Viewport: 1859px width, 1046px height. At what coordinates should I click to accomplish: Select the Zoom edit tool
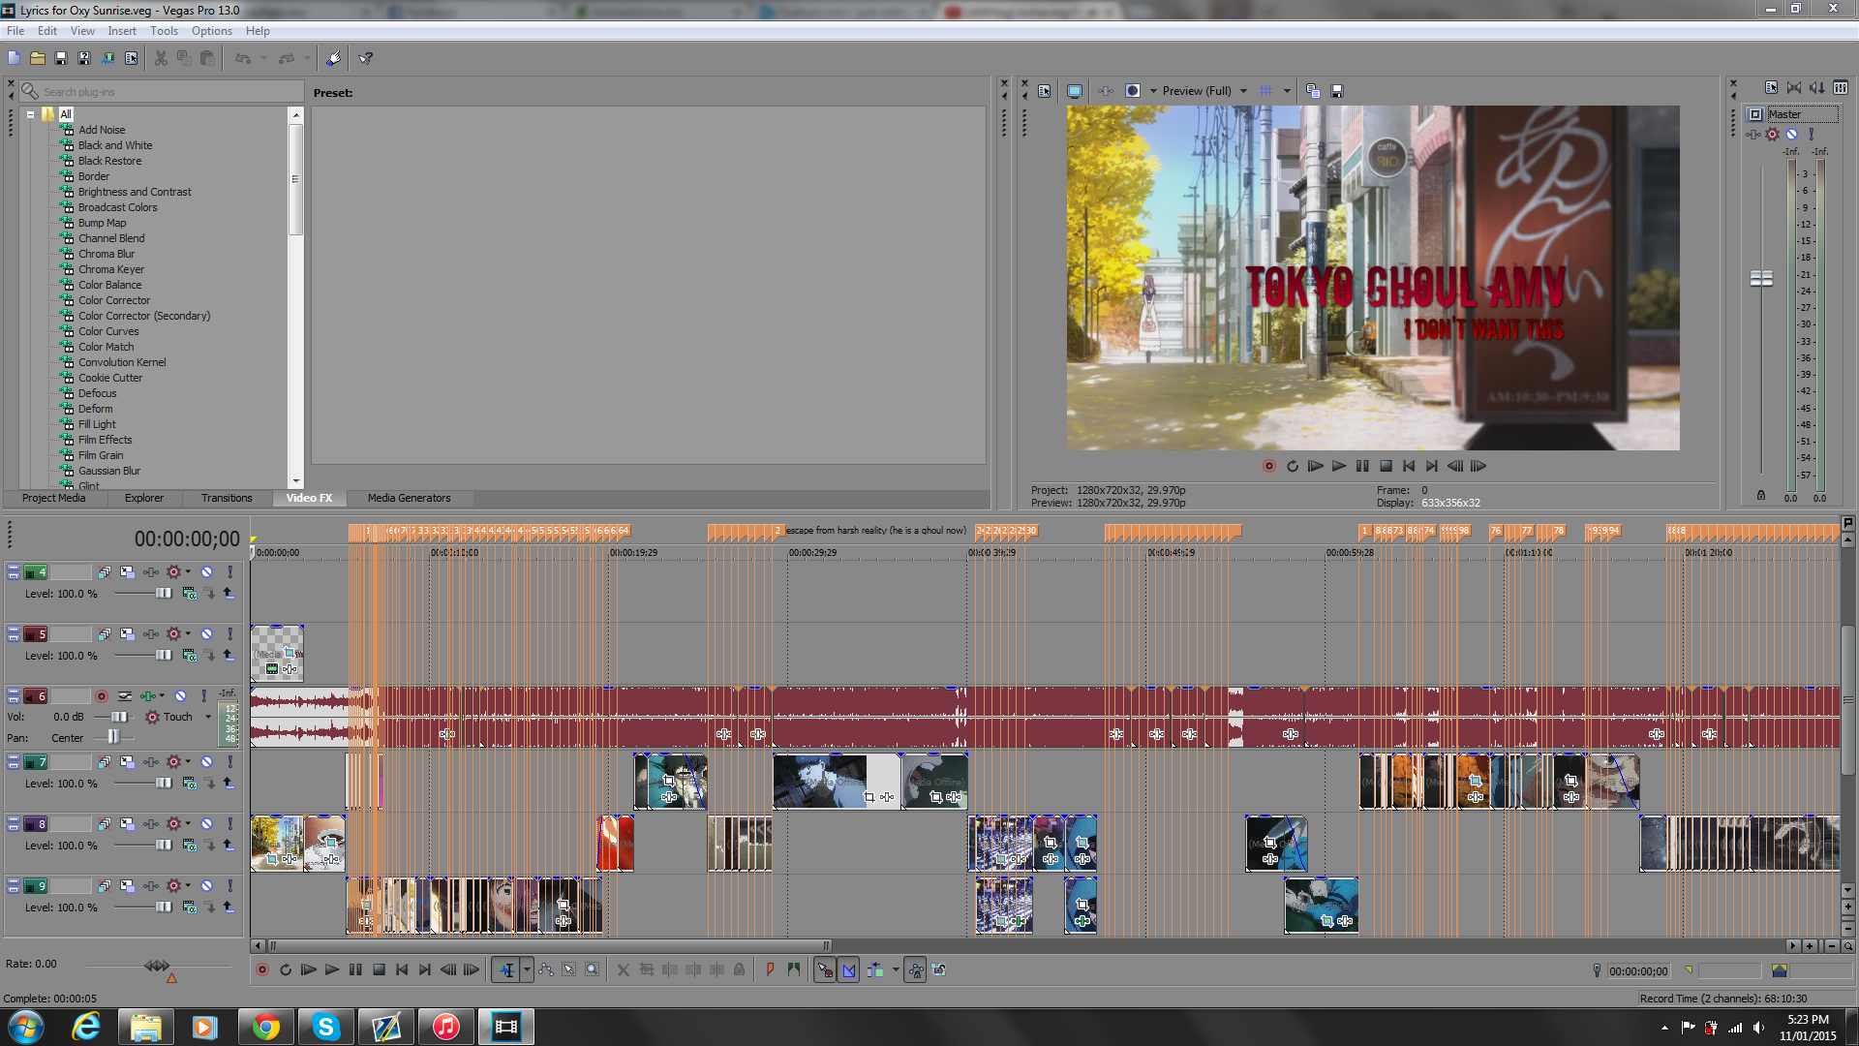point(592,969)
